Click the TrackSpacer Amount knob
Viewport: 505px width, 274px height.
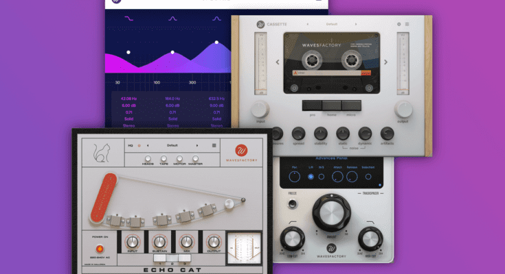point(331,212)
